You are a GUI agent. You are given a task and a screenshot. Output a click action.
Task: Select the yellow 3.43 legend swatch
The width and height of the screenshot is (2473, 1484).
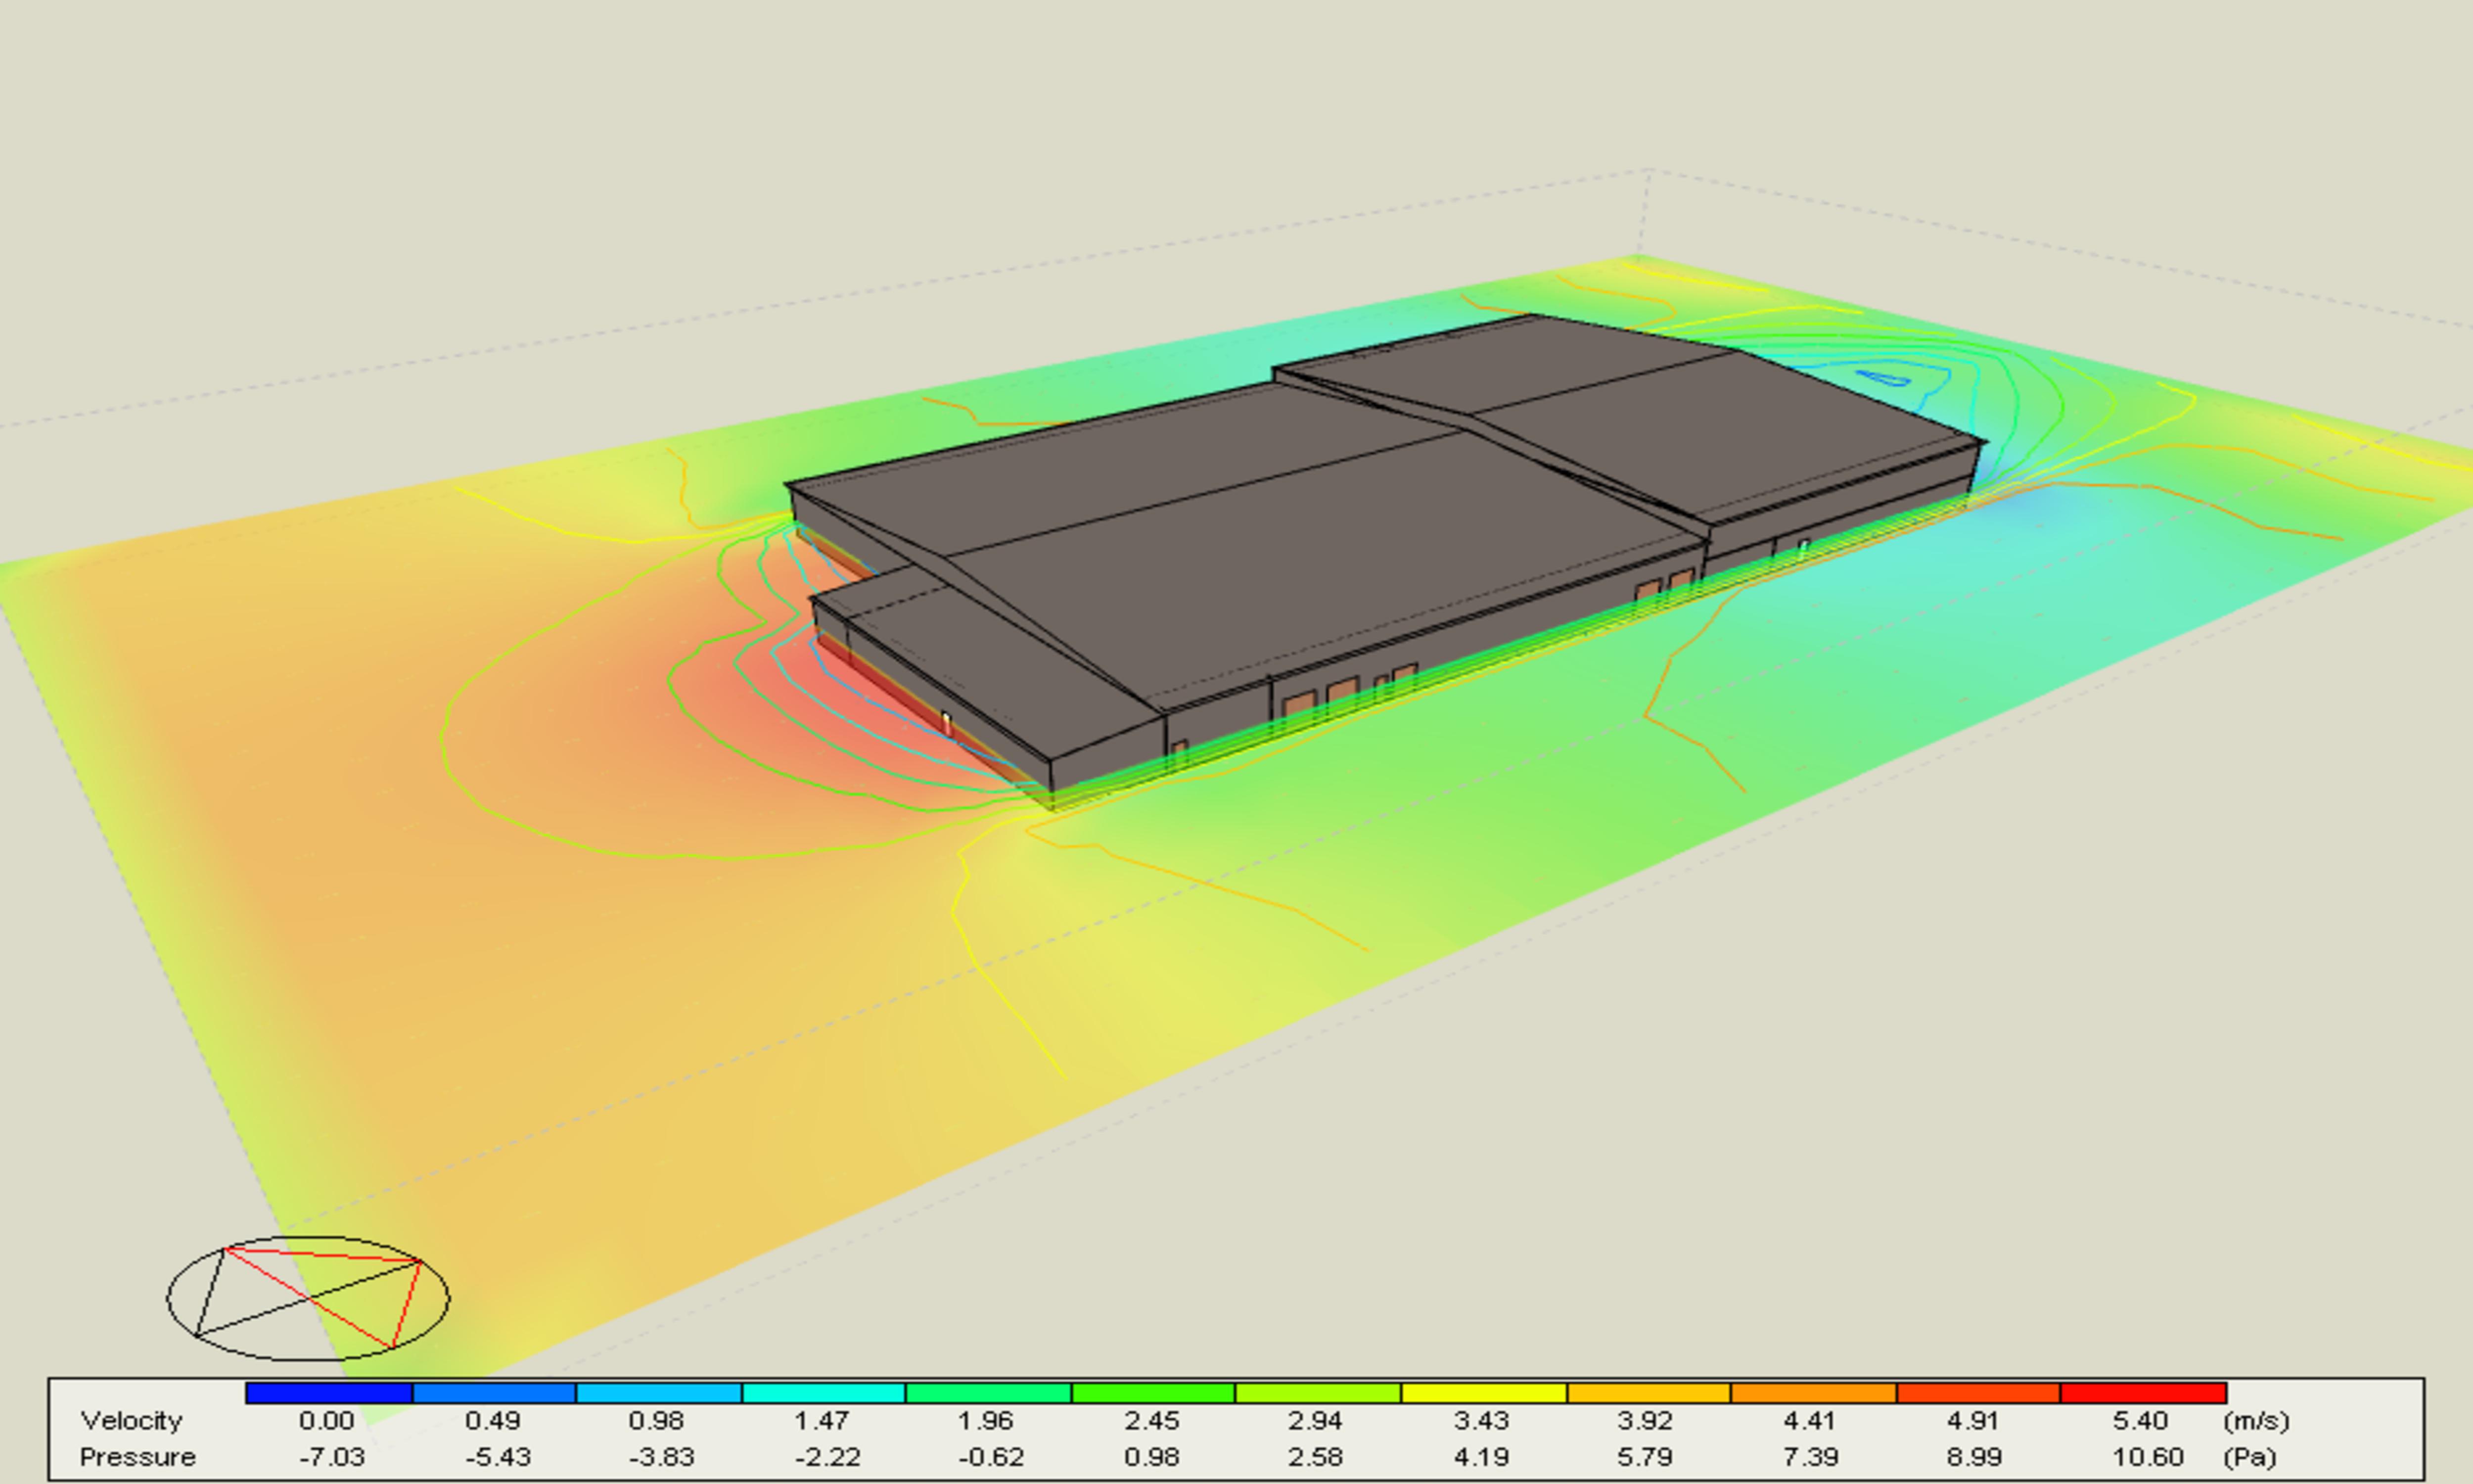pyautogui.click(x=1483, y=1393)
